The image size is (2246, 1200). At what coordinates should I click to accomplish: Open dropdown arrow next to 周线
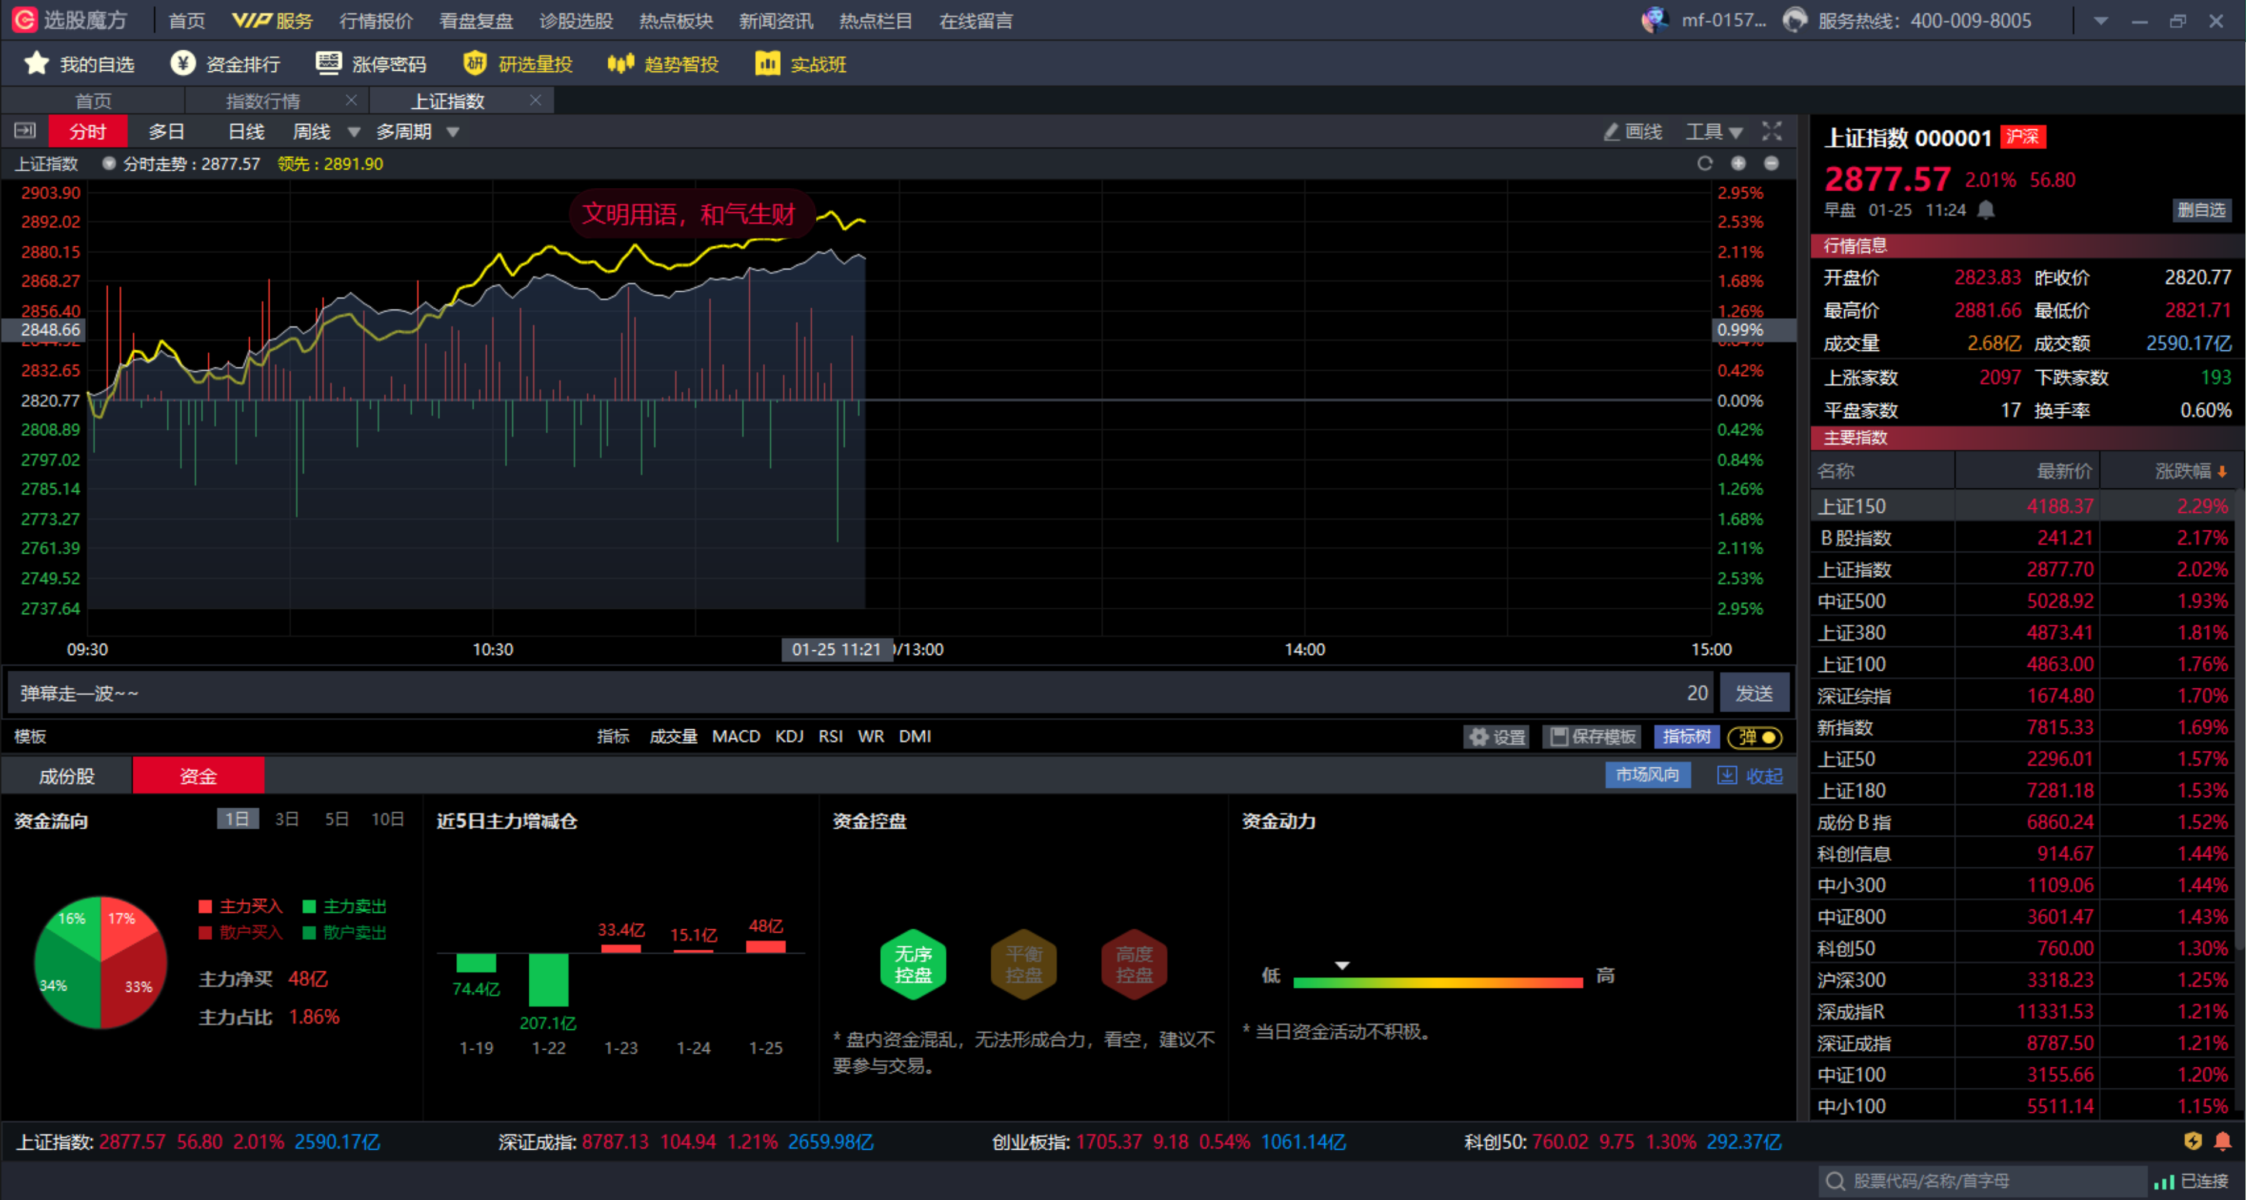354,133
